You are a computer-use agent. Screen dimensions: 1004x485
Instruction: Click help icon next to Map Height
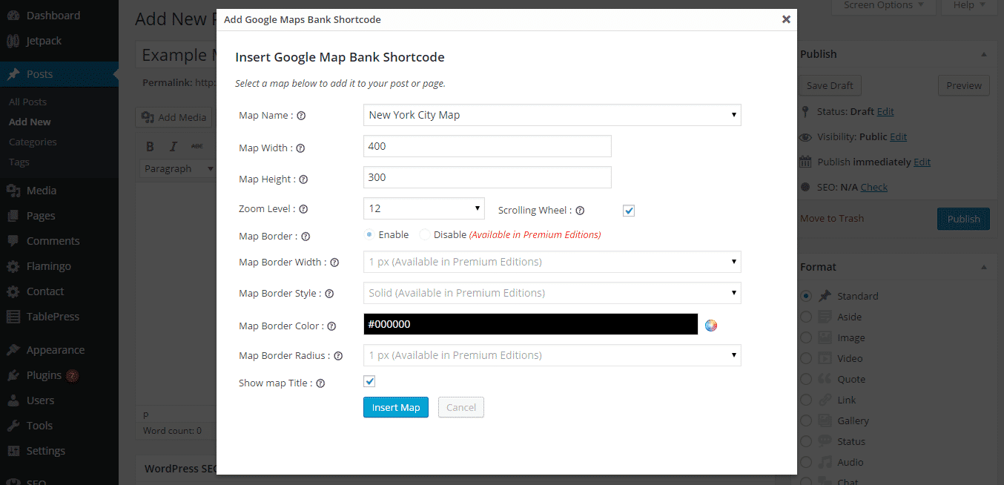[303, 179]
